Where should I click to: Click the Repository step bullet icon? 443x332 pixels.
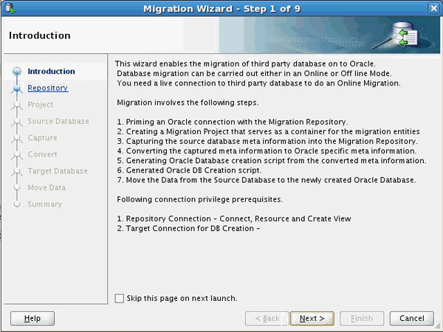(16, 89)
